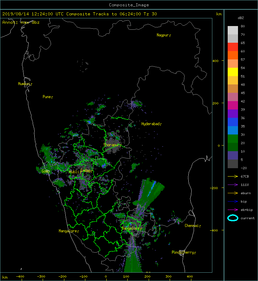Click the -400 tick on bottom km axis
The width and height of the screenshot is (258, 281).
(20, 277)
